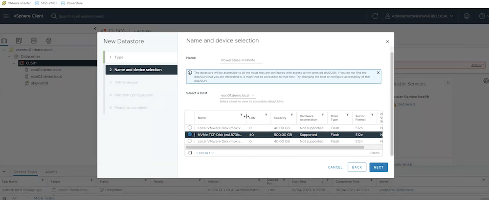Collapse the inventory sidebar with the chevron
Screen dimensions: 489x200
[95, 29]
